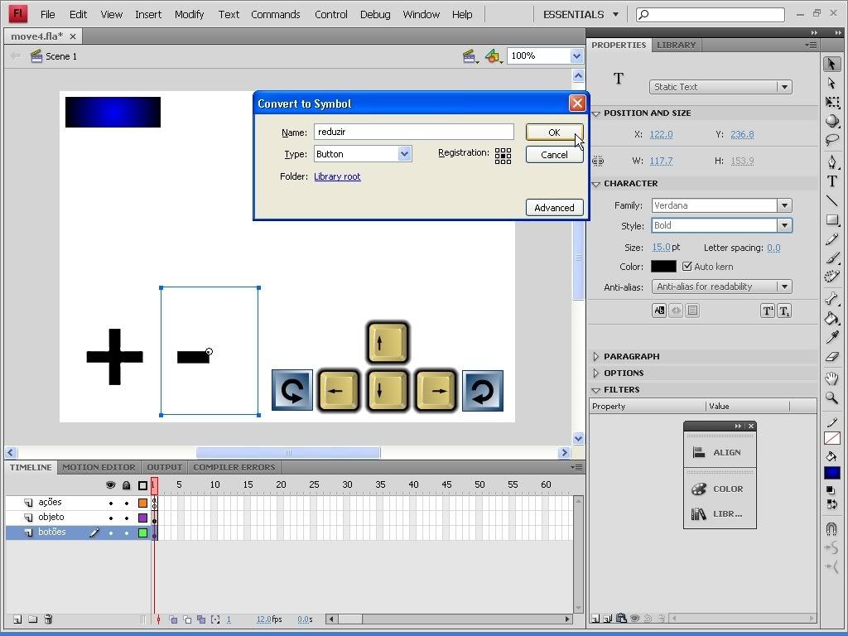Activate the Hand tool
This screenshot has height=636, width=848.
tap(832, 378)
